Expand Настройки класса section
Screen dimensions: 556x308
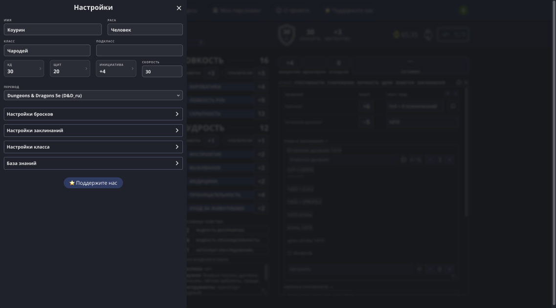point(93,147)
